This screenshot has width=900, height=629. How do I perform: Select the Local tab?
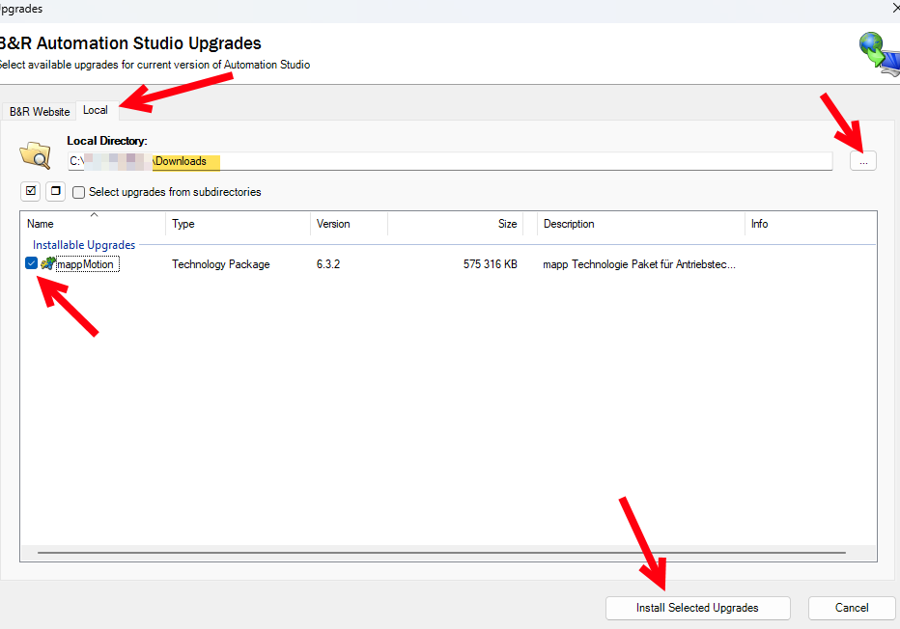point(96,110)
